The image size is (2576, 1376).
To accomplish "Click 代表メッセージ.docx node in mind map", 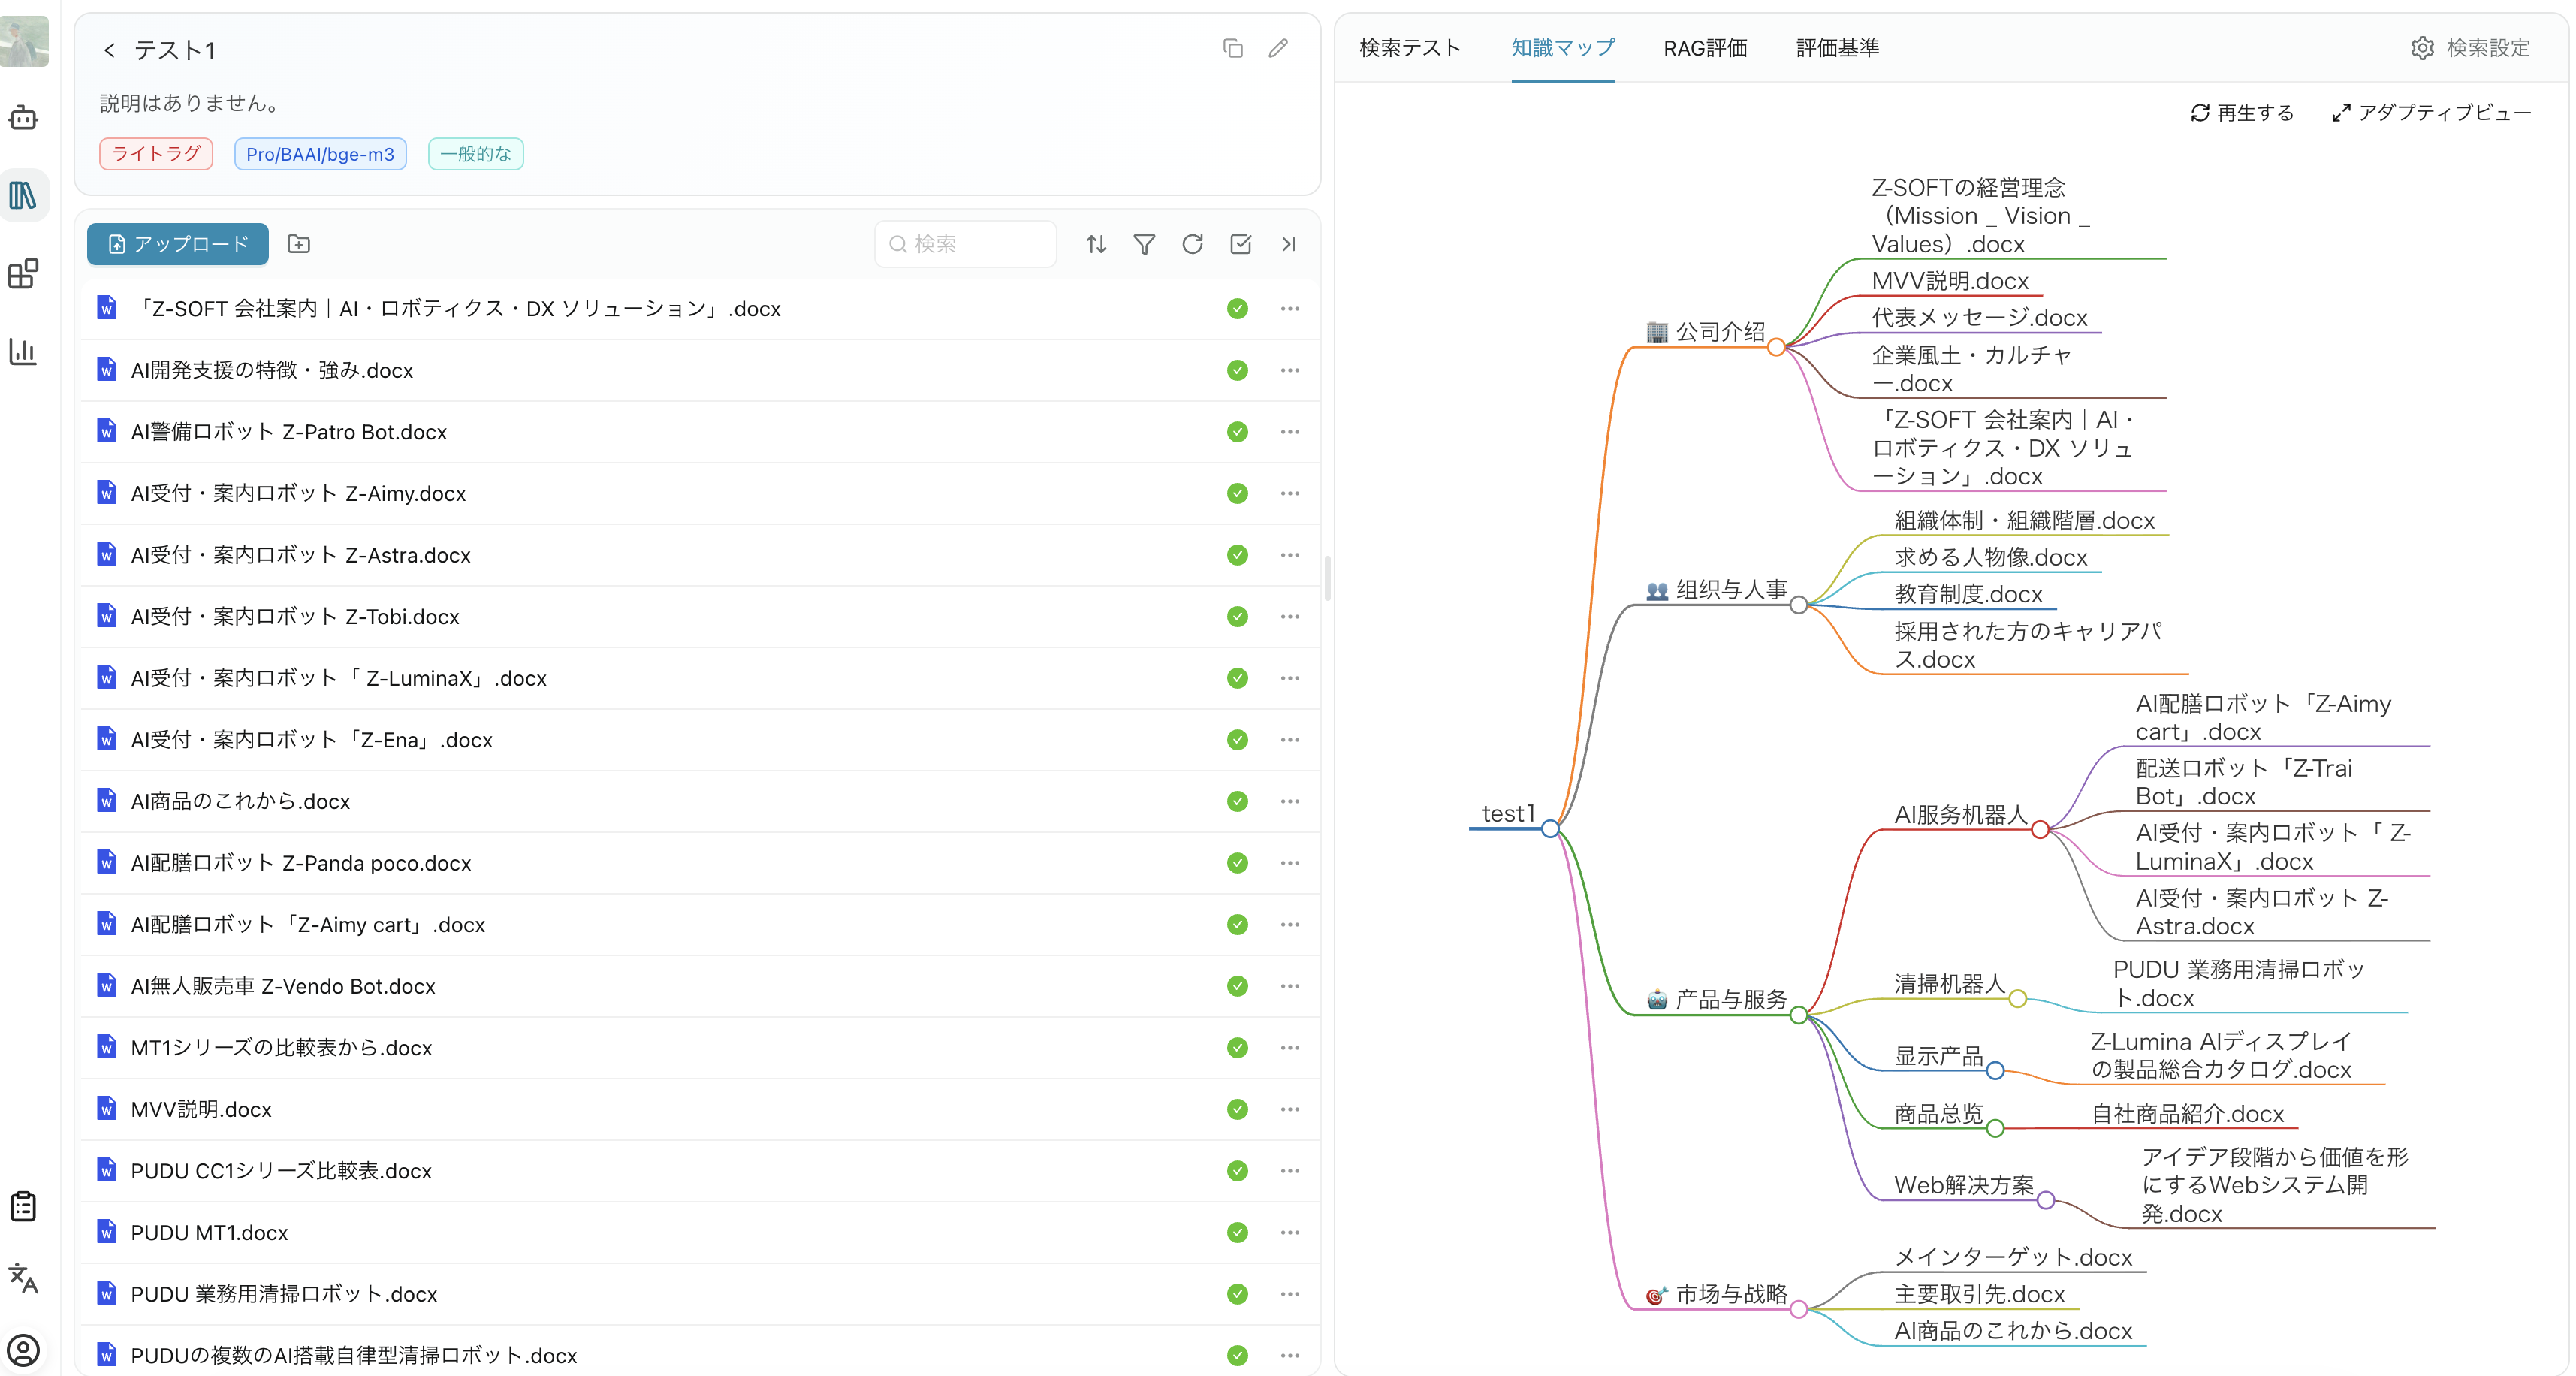I will point(1979,317).
